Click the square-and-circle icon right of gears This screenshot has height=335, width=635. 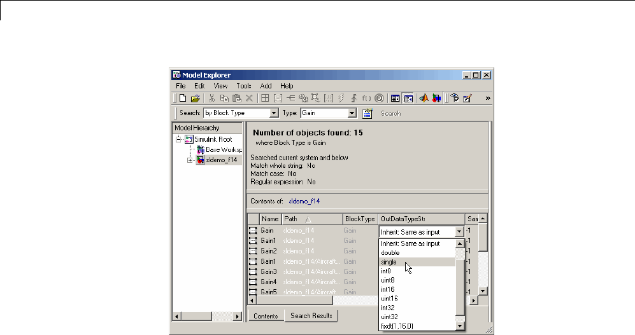[x=315, y=98]
